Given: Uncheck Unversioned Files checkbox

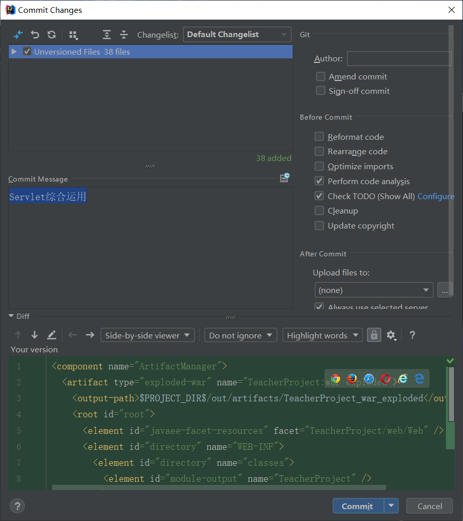Looking at the screenshot, I should [27, 52].
